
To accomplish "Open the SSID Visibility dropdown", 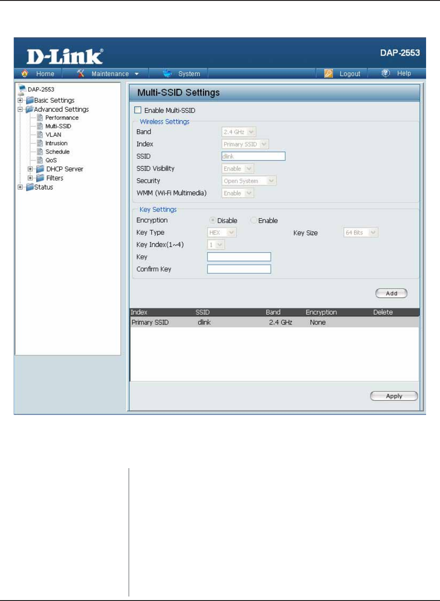I will click(x=238, y=169).
